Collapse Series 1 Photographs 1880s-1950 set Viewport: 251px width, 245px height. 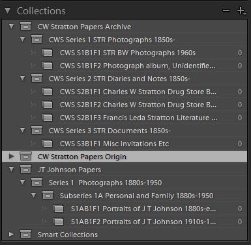[23, 183]
